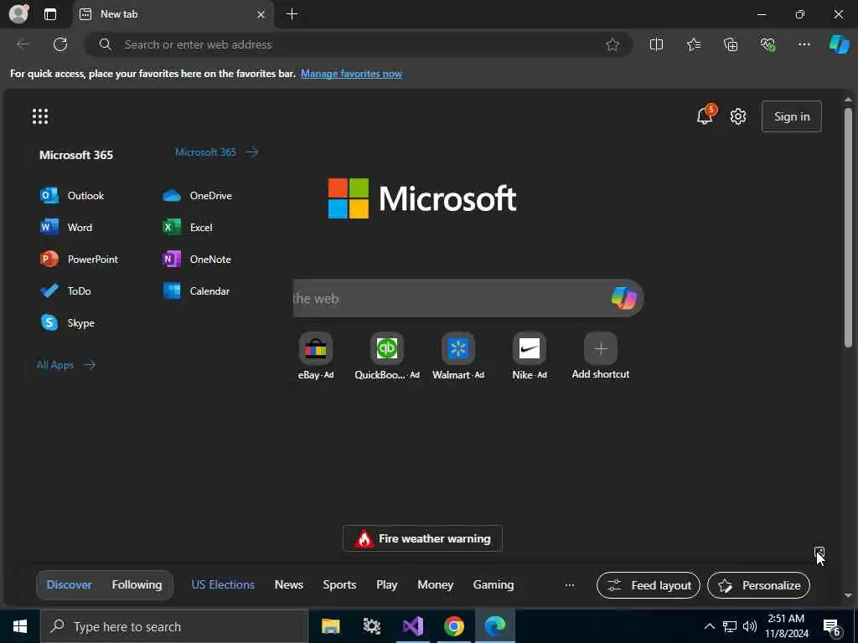858x643 pixels.
Task: Open File Explorer from taskbar
Action: point(330,626)
